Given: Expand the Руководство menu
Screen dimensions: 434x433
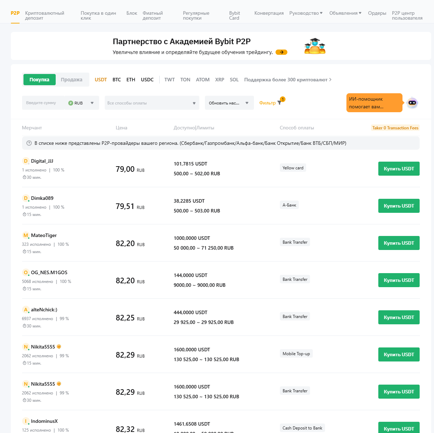Looking at the screenshot, I should click(306, 13).
